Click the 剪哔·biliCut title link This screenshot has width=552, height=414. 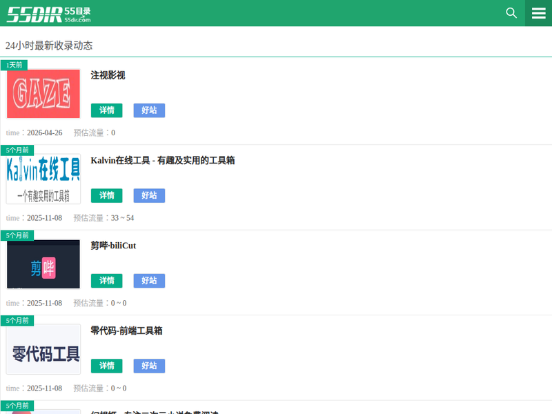114,246
